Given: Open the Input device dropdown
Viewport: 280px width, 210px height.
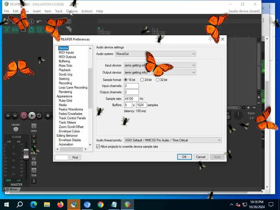Looking at the screenshot, I should click(160, 65).
